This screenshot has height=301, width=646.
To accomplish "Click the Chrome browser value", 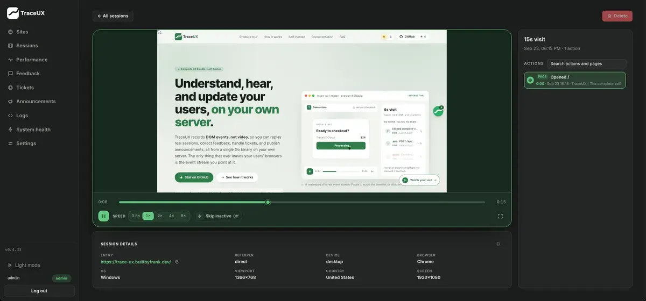I will tap(426, 262).
